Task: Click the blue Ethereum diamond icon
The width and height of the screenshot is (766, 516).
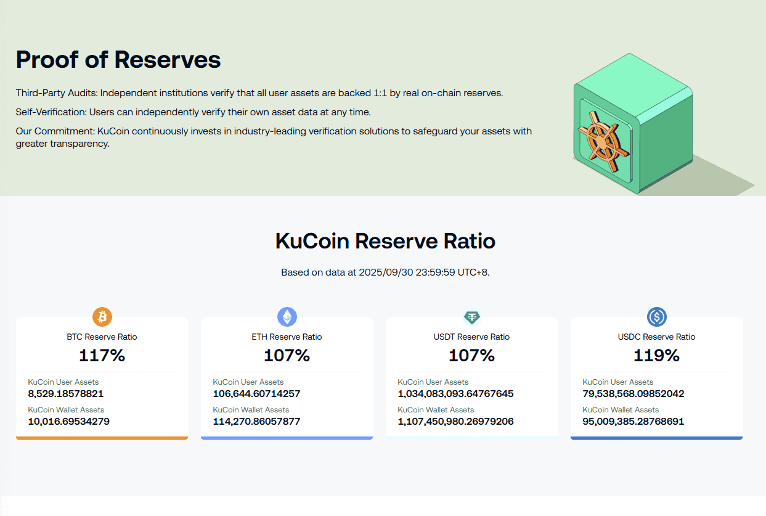Action: pos(287,317)
